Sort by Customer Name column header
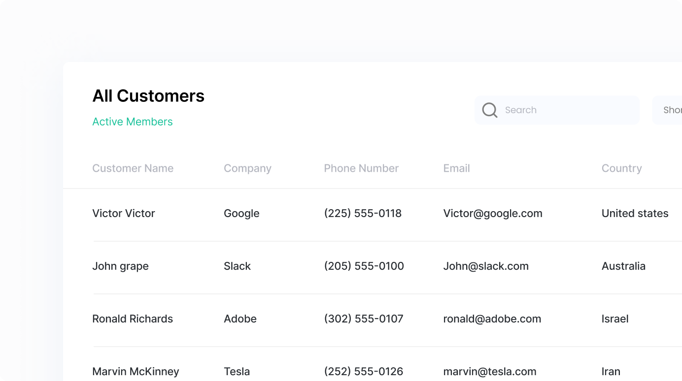Viewport: 682px width, 381px height. (x=133, y=168)
